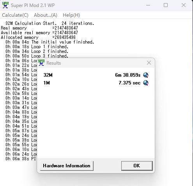
Task: Minimize the Super PI Mod window
Action: coord(148,5)
